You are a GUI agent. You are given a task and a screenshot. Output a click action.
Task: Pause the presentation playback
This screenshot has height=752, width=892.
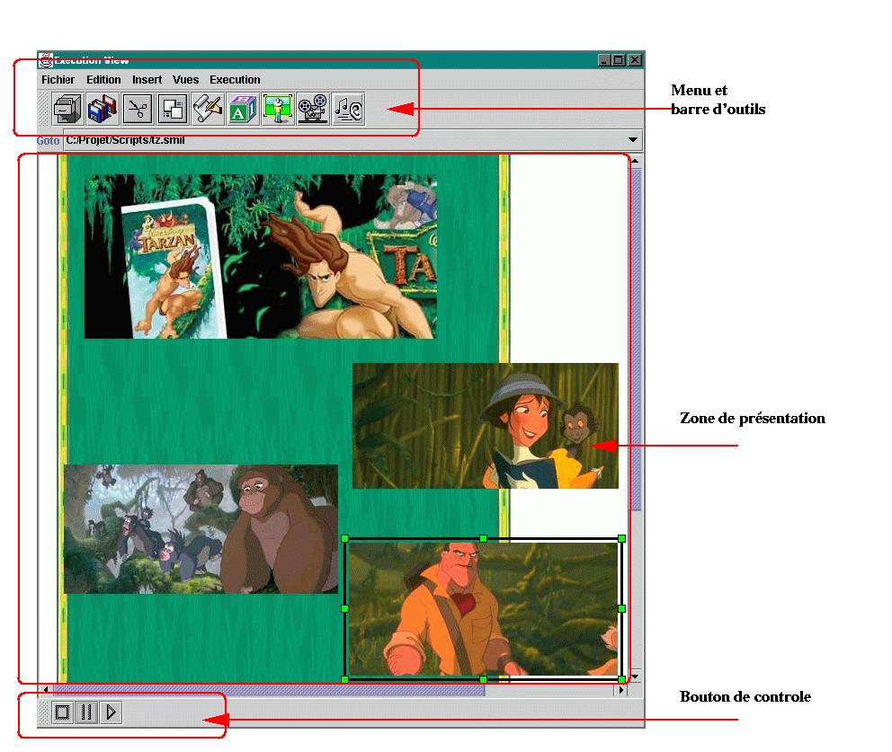click(86, 712)
